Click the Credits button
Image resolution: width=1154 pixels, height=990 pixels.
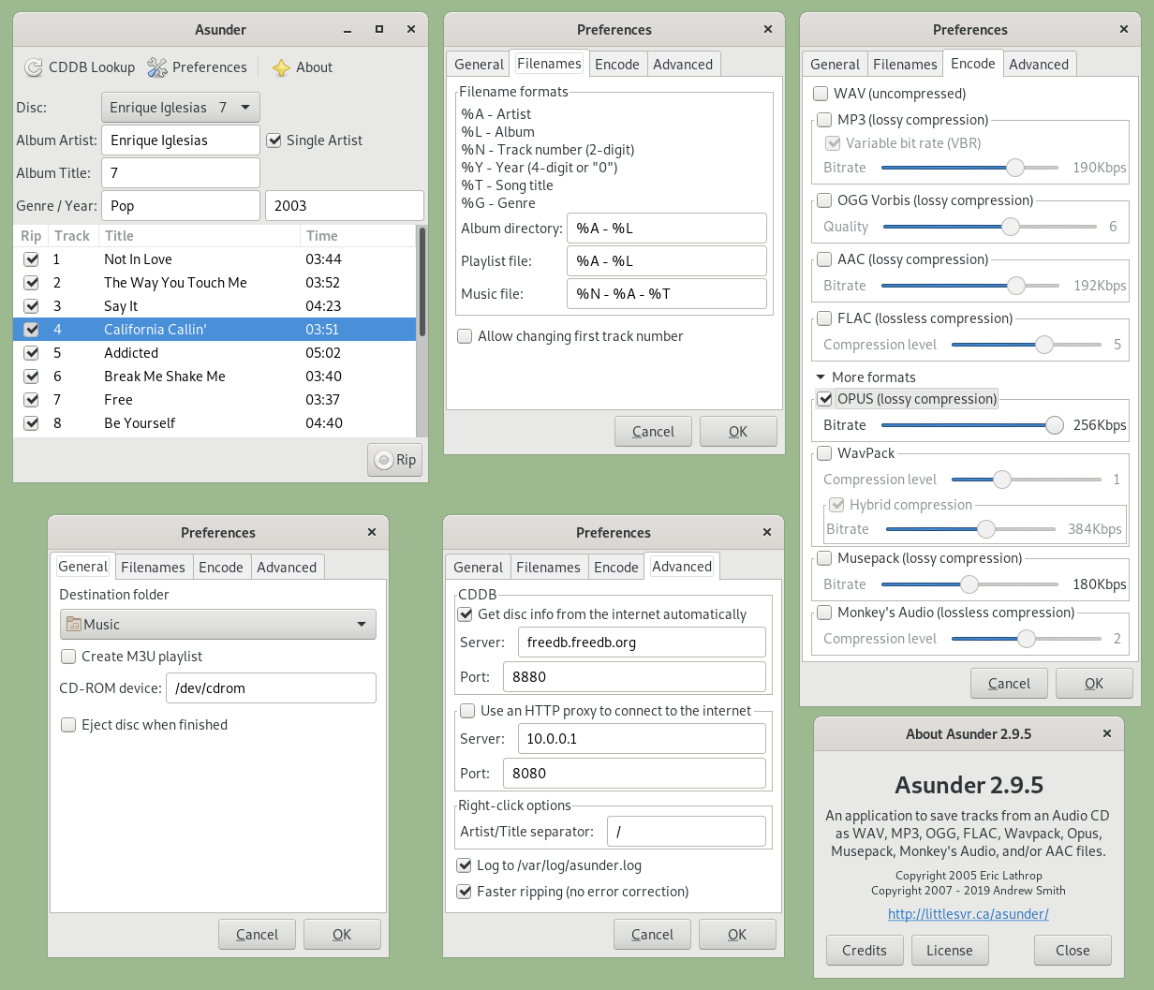(864, 950)
